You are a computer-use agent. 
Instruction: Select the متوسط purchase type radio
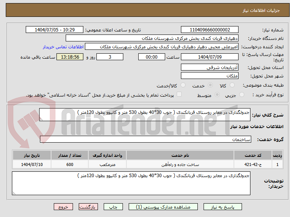[217, 95]
